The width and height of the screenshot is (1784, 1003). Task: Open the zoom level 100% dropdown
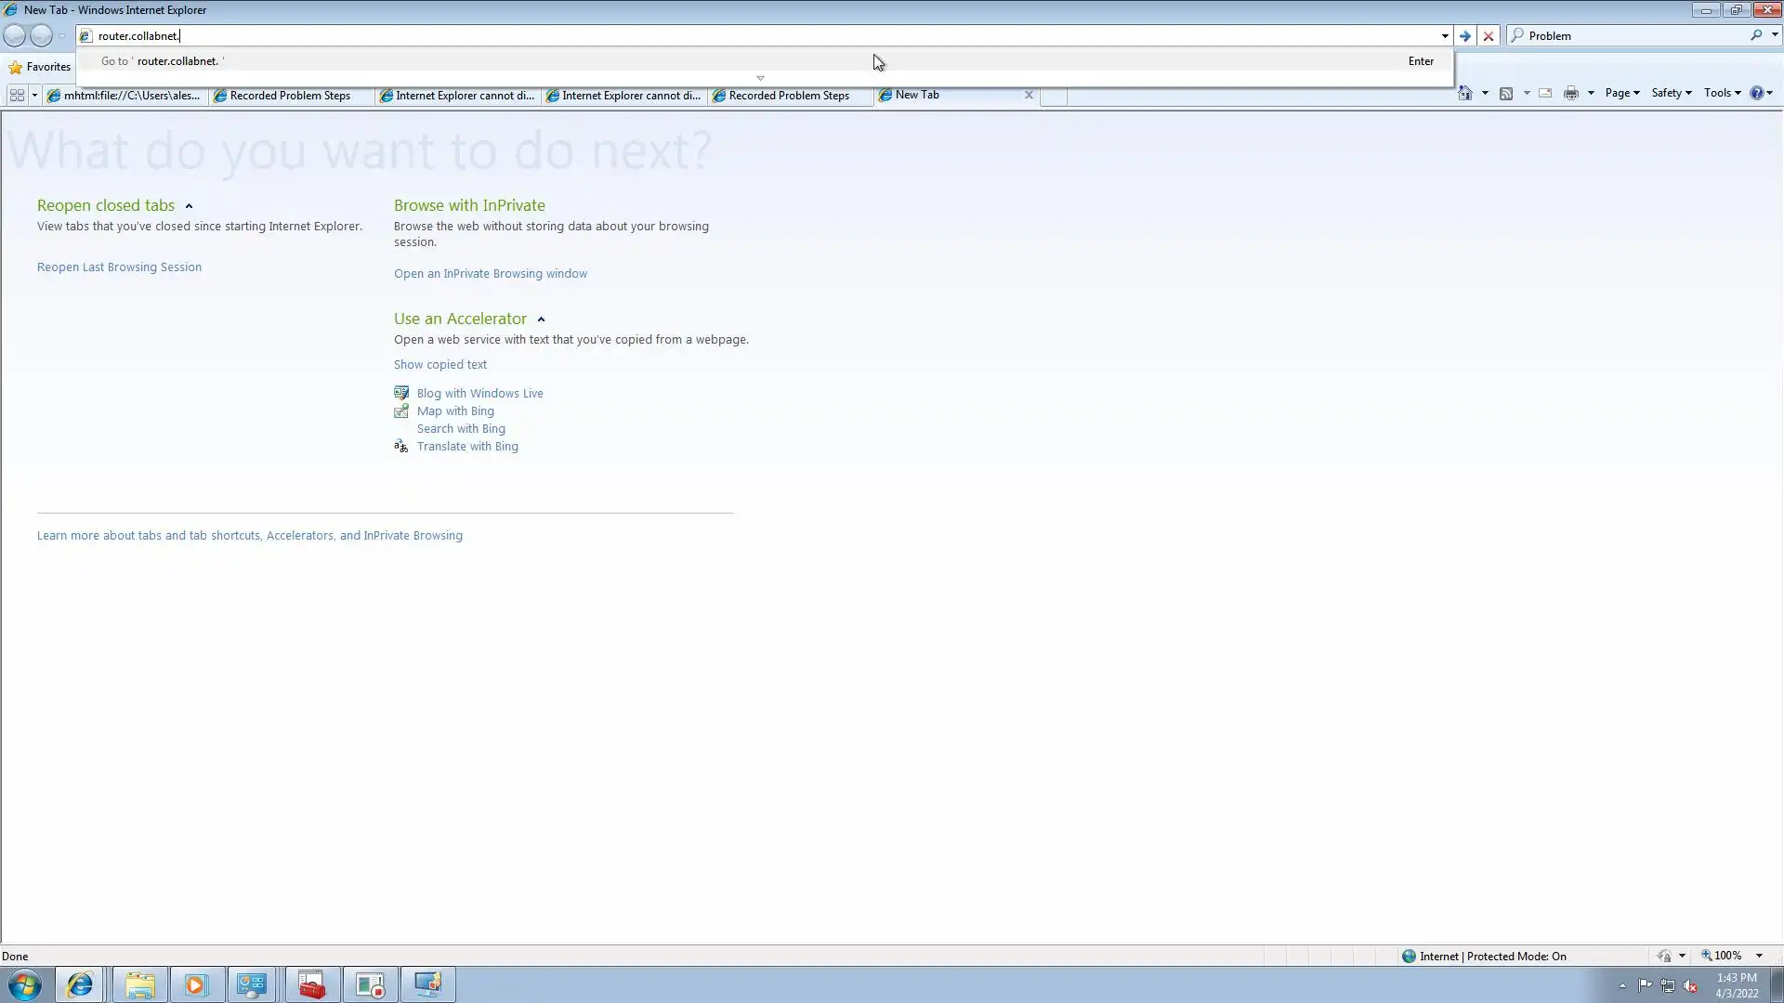click(x=1759, y=956)
